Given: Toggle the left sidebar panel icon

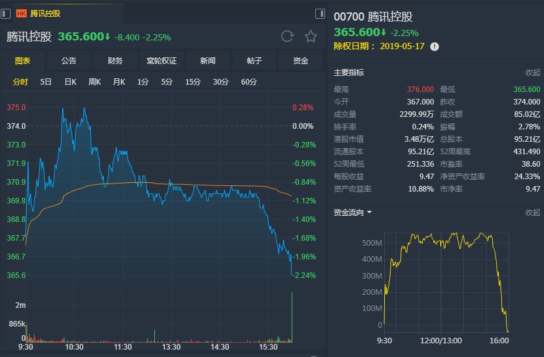Looking at the screenshot, I should (x=5, y=14).
